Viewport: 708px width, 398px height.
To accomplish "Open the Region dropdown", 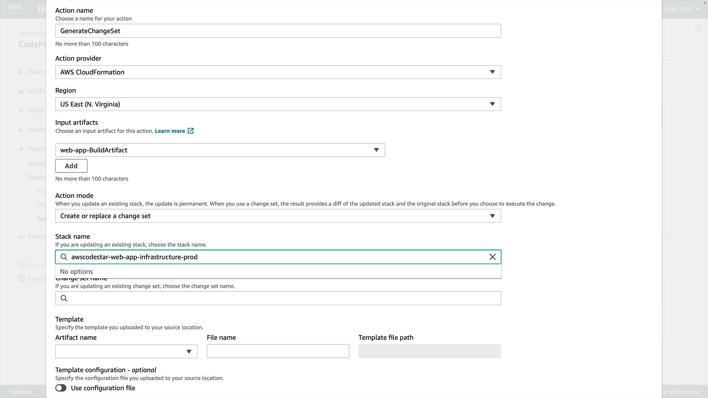I will (x=278, y=104).
